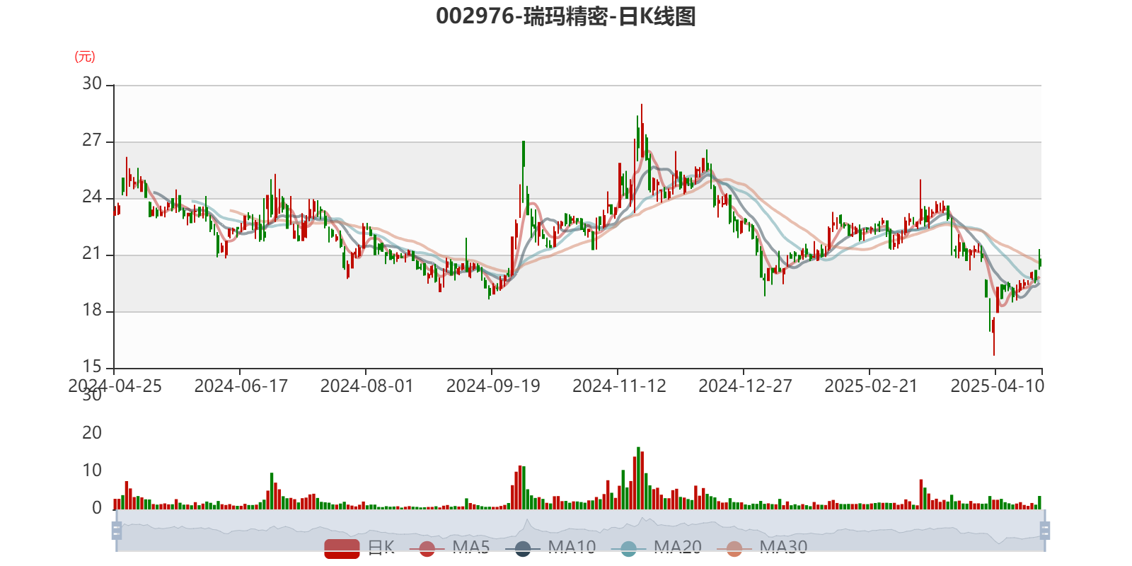
Task: Click the x-axis date label 2025-02-21
Action: [871, 386]
